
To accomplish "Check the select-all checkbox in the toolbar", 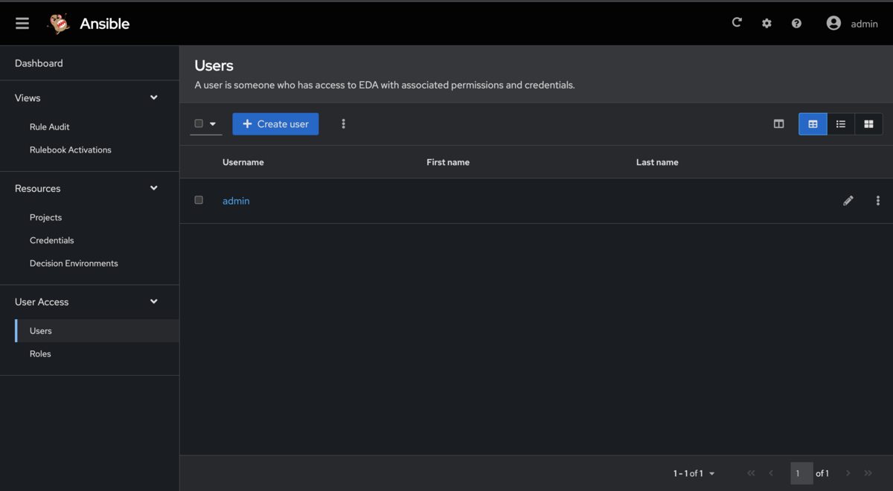I will pyautogui.click(x=198, y=123).
